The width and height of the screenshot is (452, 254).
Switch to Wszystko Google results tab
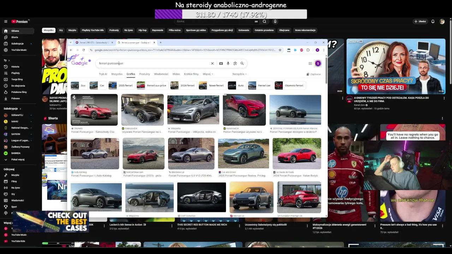[x=117, y=74]
